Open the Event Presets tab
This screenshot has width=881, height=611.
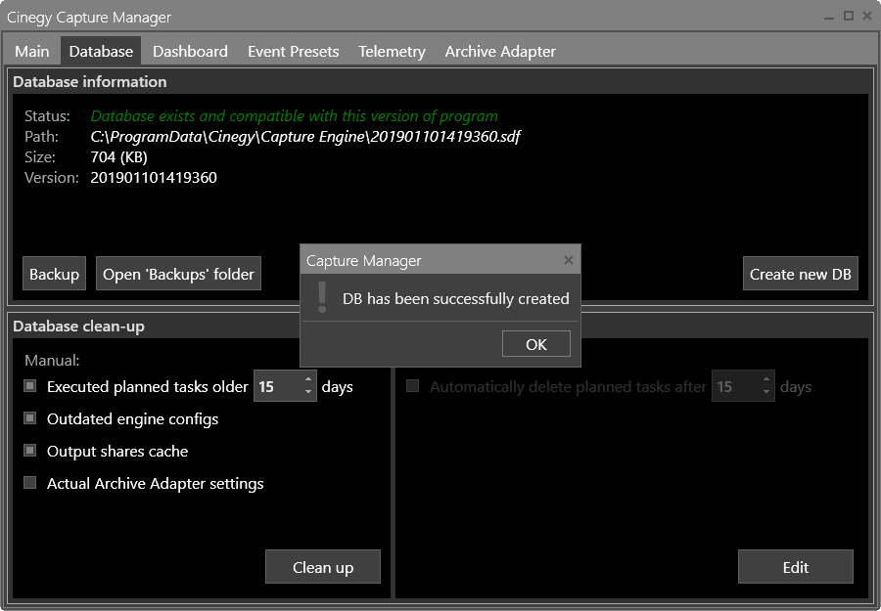pyautogui.click(x=293, y=51)
